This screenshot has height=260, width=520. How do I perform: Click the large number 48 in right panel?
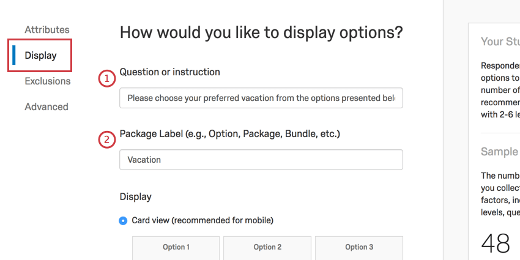496,243
